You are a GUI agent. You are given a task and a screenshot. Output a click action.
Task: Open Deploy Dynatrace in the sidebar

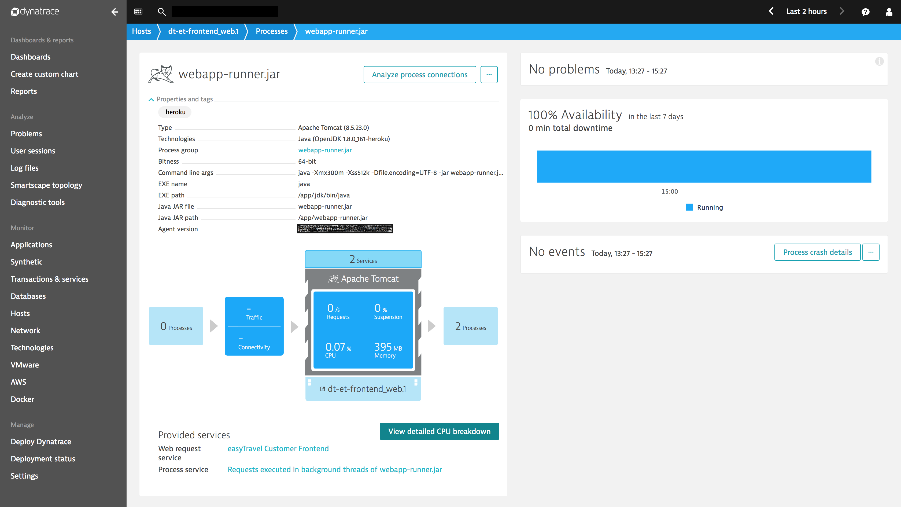[x=40, y=441]
